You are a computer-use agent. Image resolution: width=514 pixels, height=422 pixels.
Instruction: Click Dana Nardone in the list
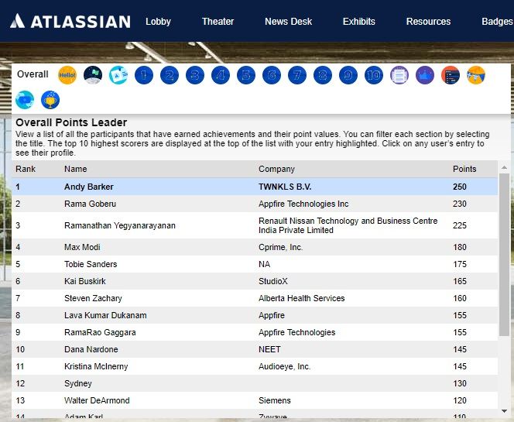[x=91, y=349]
